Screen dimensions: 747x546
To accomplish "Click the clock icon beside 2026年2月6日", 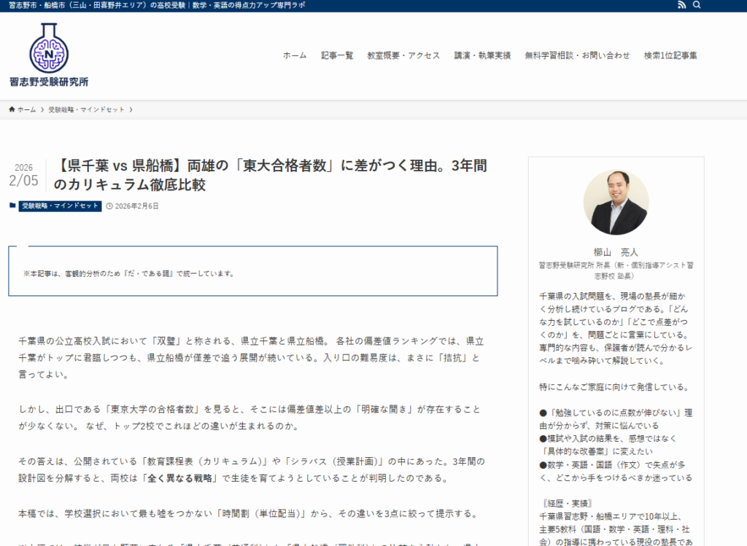I will point(109,206).
